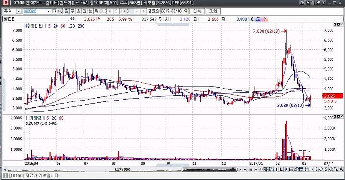Click moving average 200 legend label
This screenshot has height=180, width=345.
click(x=81, y=26)
